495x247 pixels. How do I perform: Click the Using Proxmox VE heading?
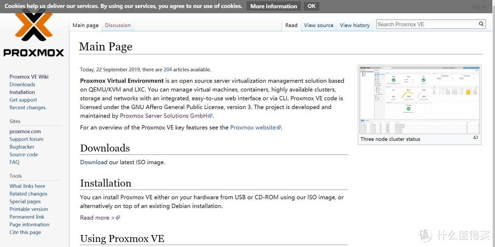pyautogui.click(x=122, y=238)
